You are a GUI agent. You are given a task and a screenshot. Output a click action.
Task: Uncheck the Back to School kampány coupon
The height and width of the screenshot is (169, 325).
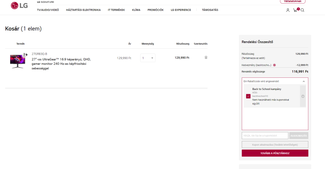coord(248,96)
